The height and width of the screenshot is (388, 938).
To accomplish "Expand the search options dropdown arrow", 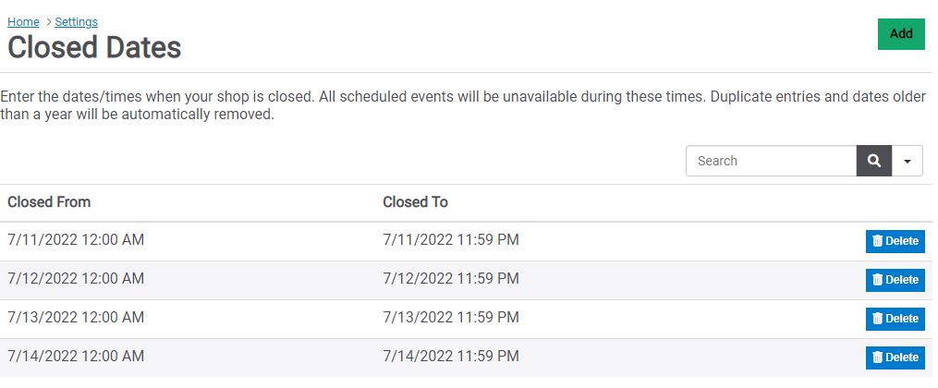I will pyautogui.click(x=908, y=161).
